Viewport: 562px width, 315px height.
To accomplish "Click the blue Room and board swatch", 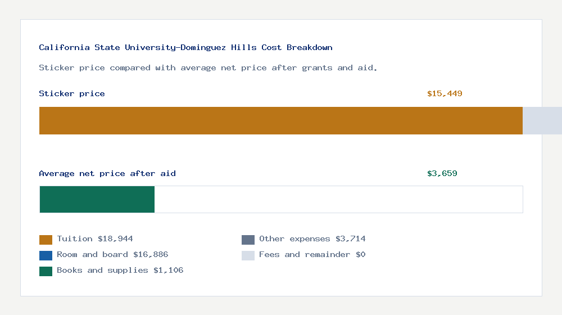I will pos(46,255).
